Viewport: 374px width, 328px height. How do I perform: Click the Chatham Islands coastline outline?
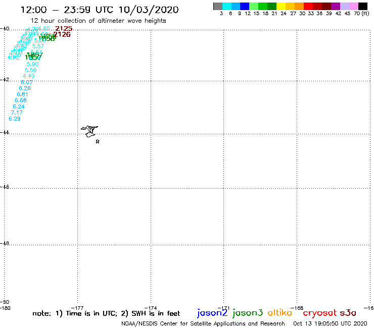click(x=89, y=131)
